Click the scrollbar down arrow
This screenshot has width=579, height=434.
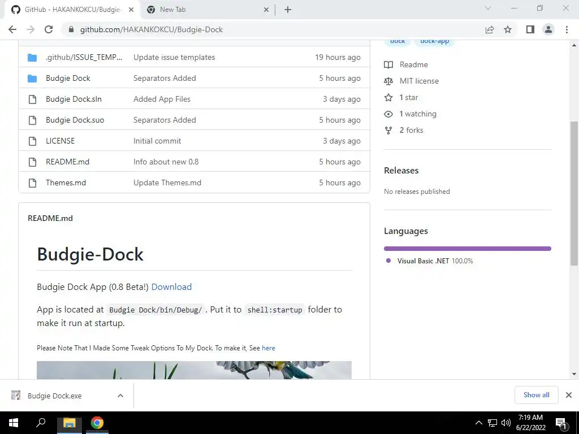[574, 374]
